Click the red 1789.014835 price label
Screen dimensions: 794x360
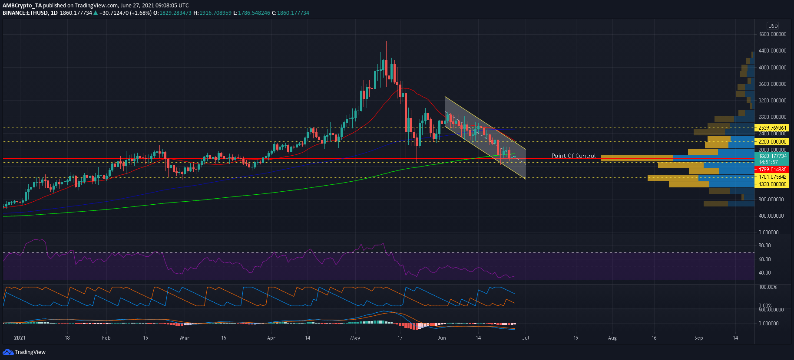(772, 170)
